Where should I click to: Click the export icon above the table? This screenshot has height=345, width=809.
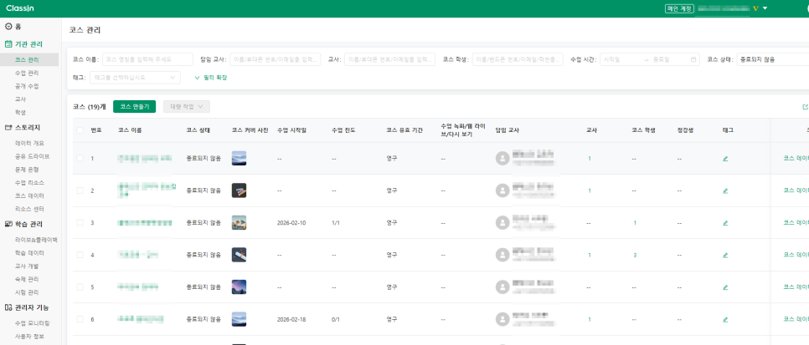tap(806, 107)
